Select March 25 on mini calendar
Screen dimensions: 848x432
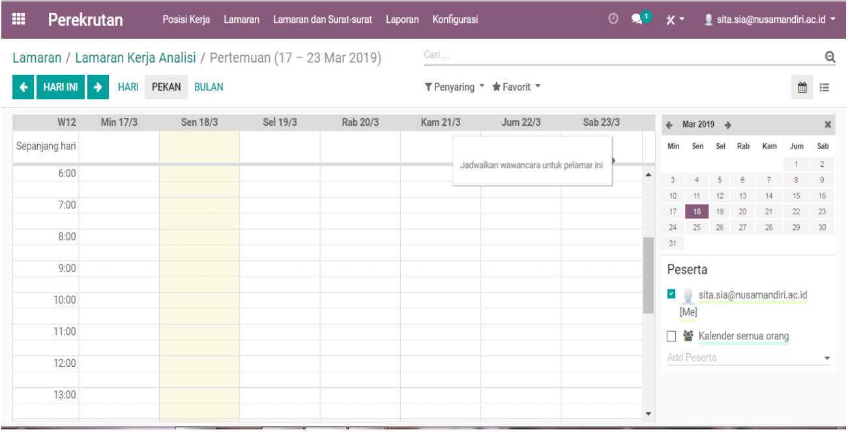click(x=696, y=227)
